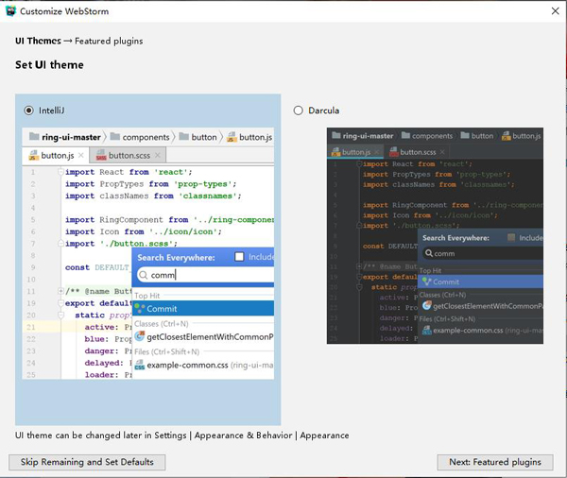Viewport: 567px width, 478px height.
Task: Toggle the Include checkbox in light Search Everywhere
Action: coord(239,256)
